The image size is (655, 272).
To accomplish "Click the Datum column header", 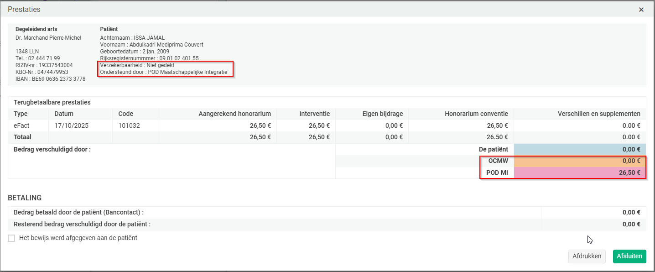I will (x=64, y=114).
